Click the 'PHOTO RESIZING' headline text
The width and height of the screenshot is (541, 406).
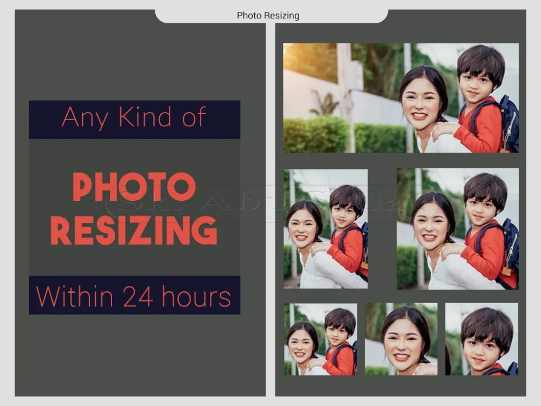coord(134,208)
